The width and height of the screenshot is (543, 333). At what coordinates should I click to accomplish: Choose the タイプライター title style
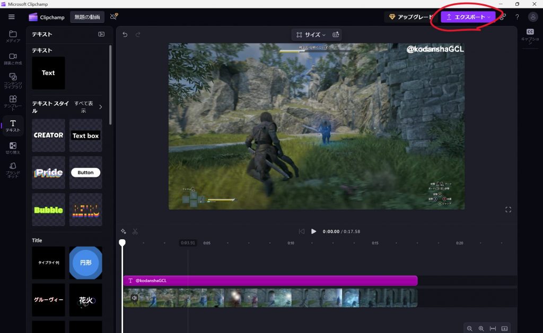[48, 263]
